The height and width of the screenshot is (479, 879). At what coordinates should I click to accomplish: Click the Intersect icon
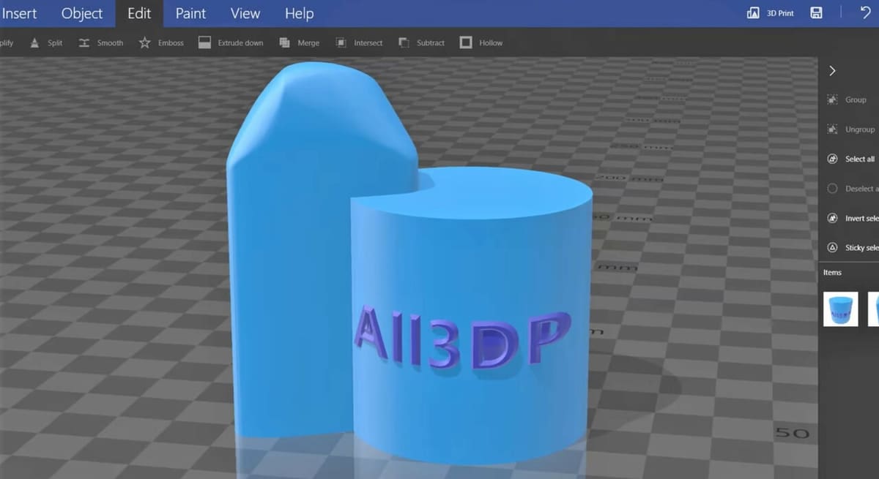point(341,42)
